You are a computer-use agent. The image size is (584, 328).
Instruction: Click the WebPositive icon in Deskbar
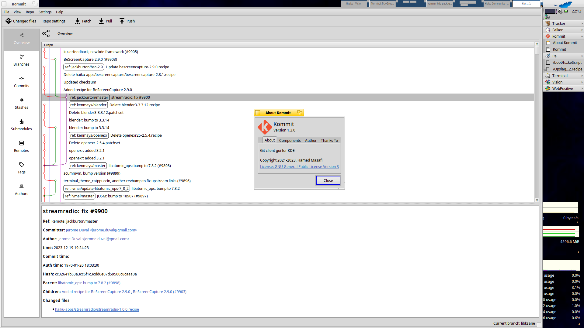point(548,88)
